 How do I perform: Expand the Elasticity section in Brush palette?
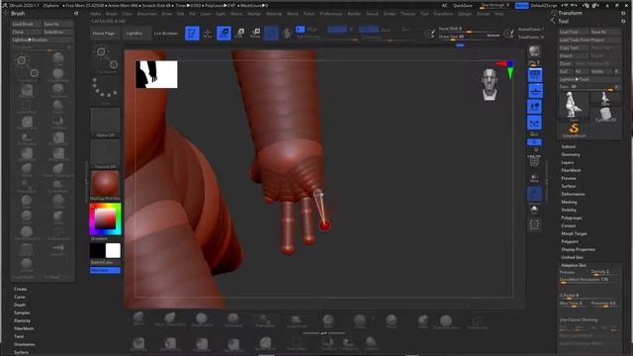(22, 320)
